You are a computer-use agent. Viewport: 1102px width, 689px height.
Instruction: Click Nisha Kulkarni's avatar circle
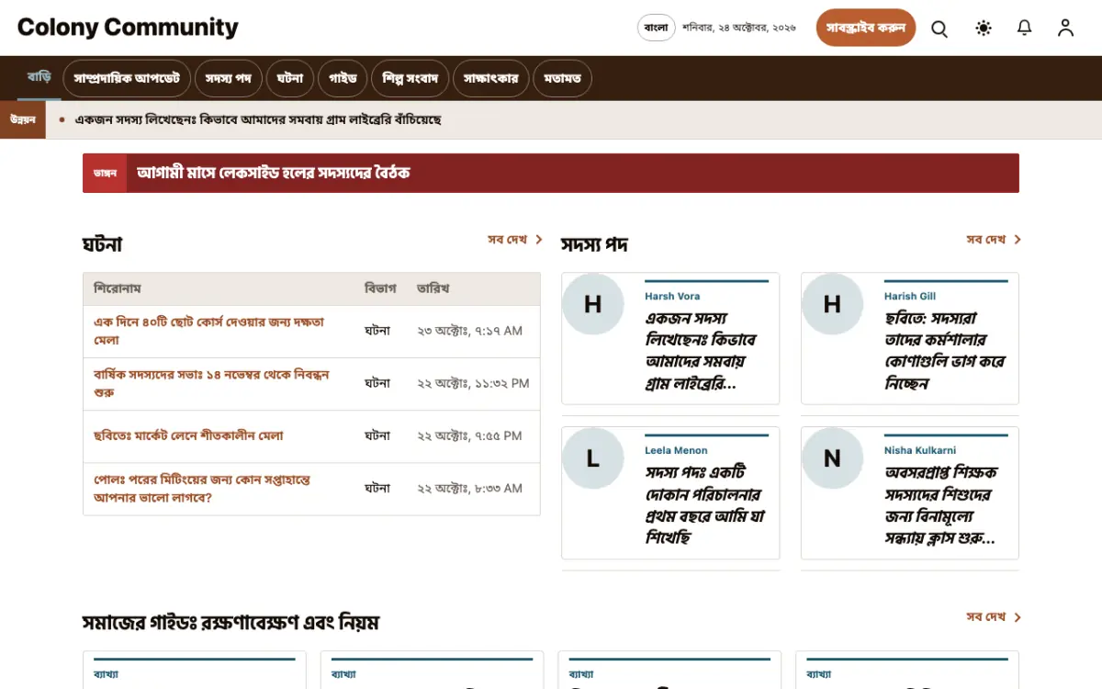[832, 457]
